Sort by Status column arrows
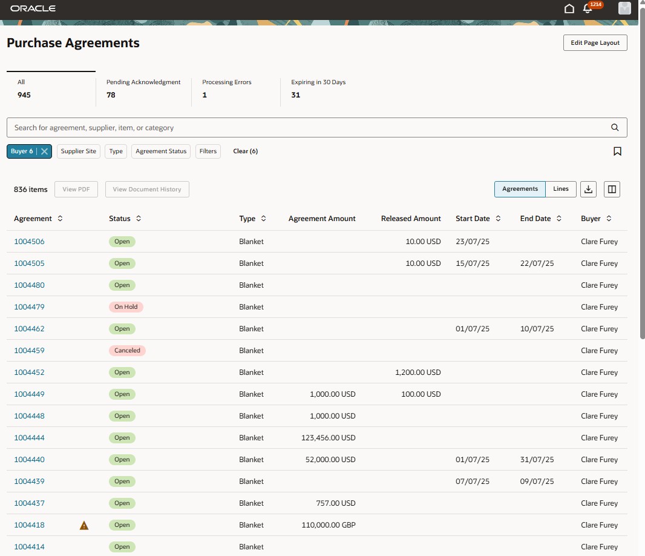Viewport: 645px width, 556px height. click(x=139, y=219)
